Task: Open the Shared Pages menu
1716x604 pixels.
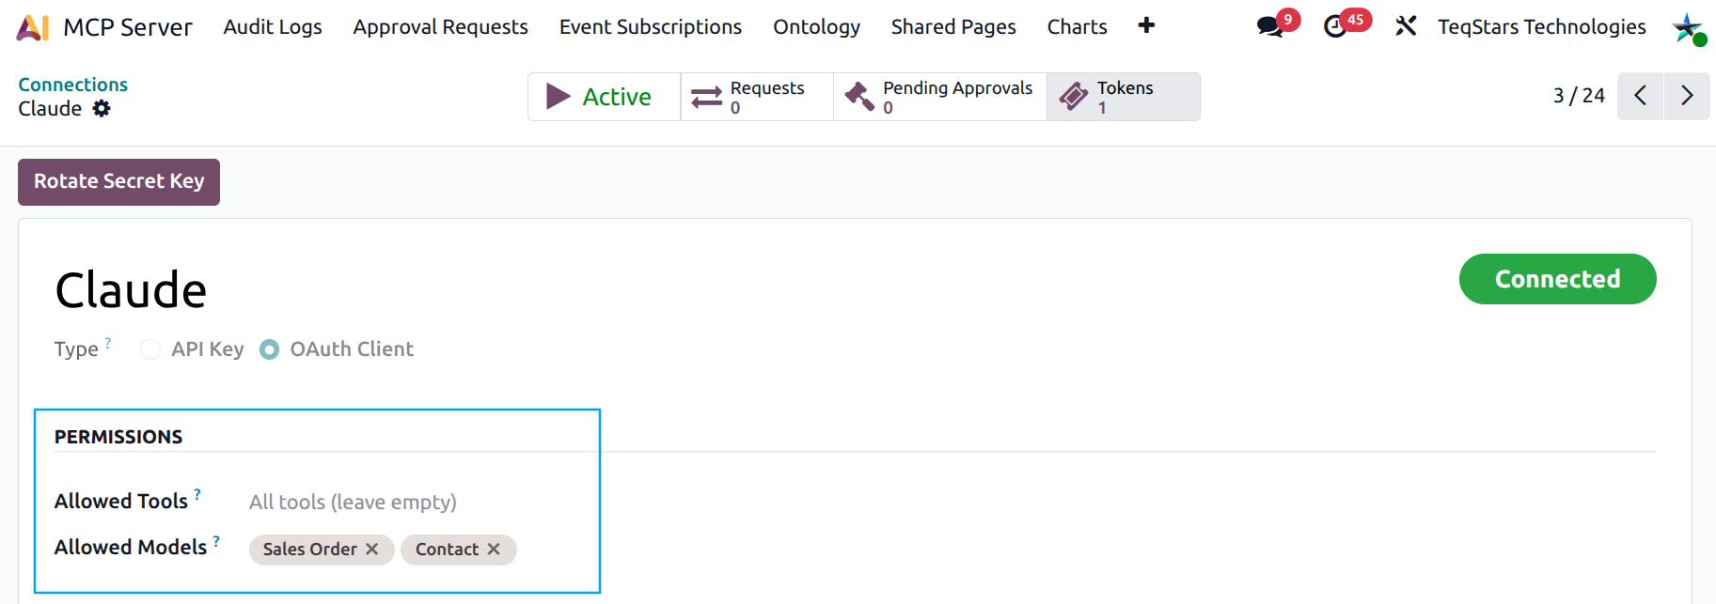Action: click(x=953, y=27)
